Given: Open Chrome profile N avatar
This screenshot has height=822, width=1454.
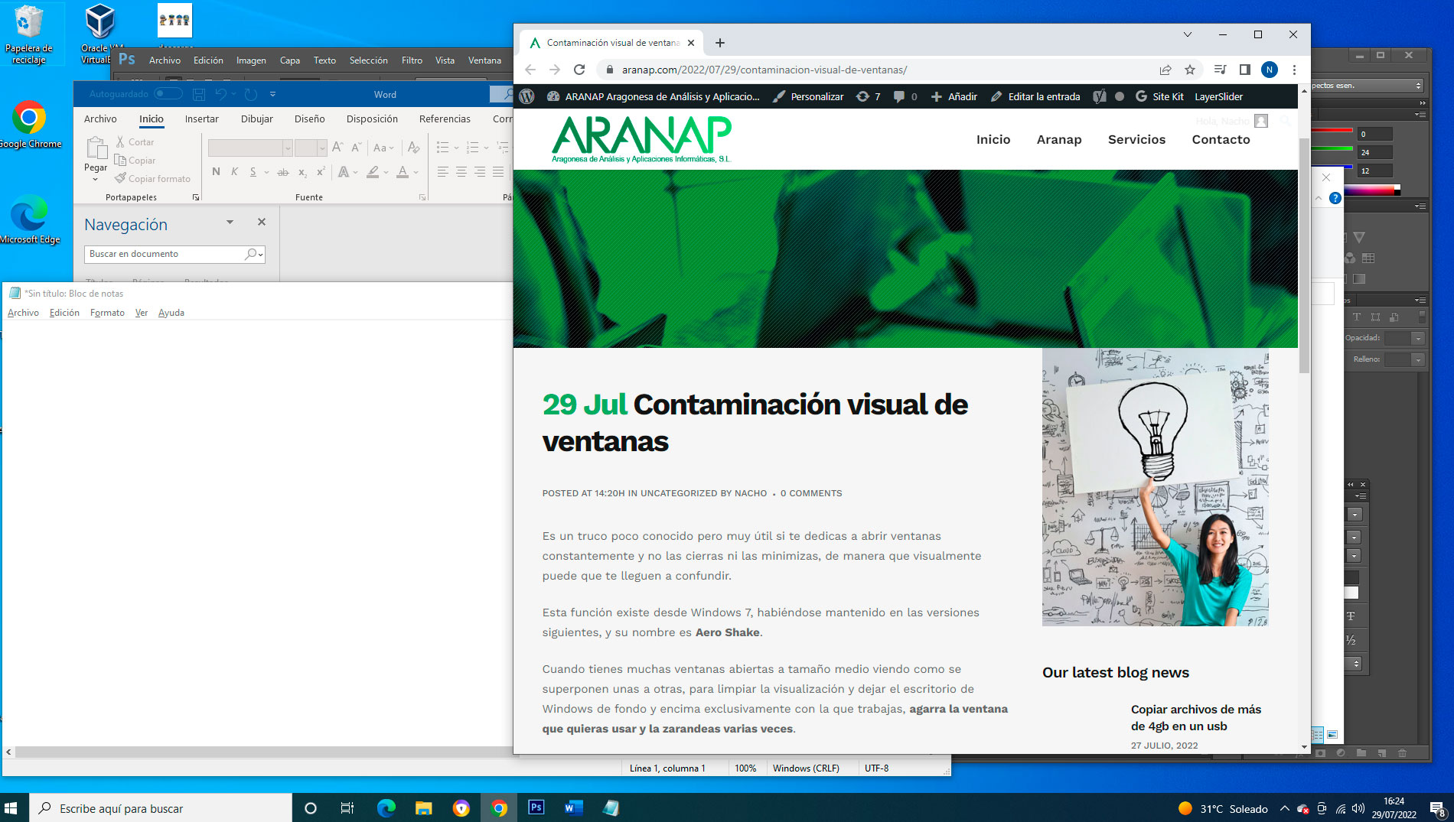Looking at the screenshot, I should [x=1270, y=70].
